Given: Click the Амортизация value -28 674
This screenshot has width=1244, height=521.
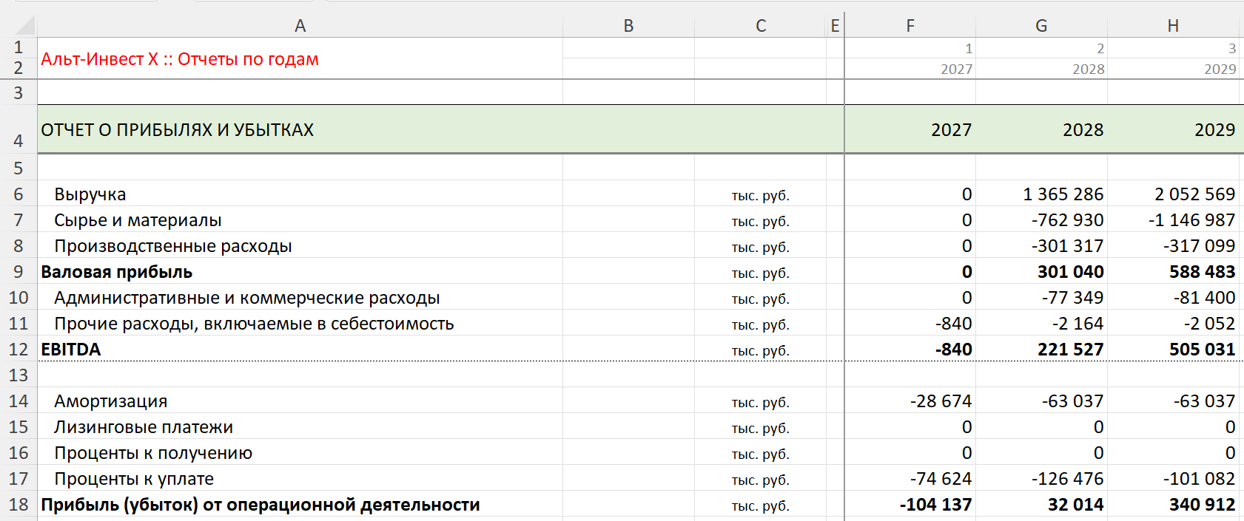Looking at the screenshot, I should (x=941, y=401).
